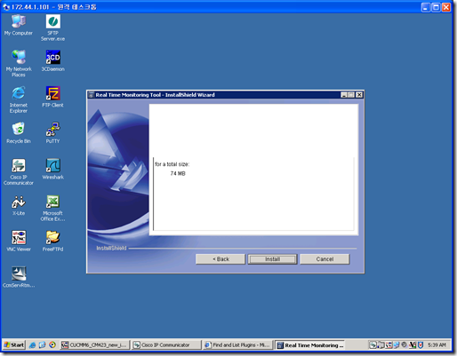Select the FreeFTPd desktop shortcut
The height and width of the screenshot is (356, 457).
[x=52, y=241]
